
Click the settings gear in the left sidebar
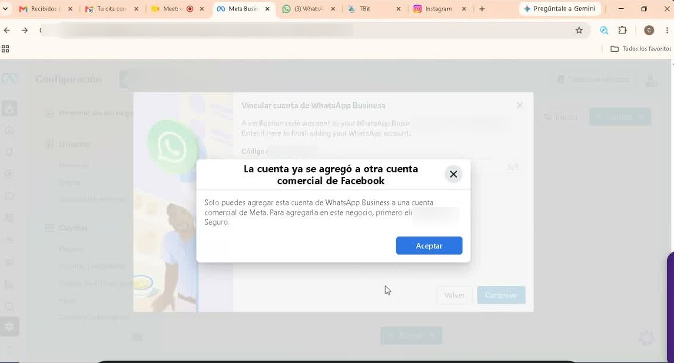pos(9,327)
